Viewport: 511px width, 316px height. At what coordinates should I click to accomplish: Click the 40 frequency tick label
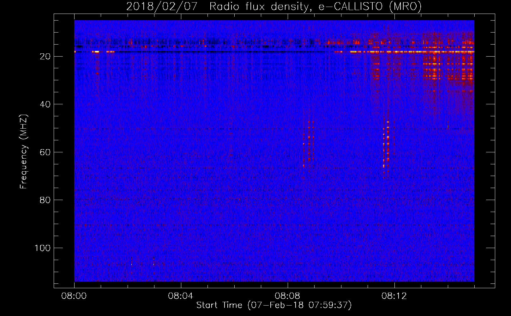click(45, 104)
